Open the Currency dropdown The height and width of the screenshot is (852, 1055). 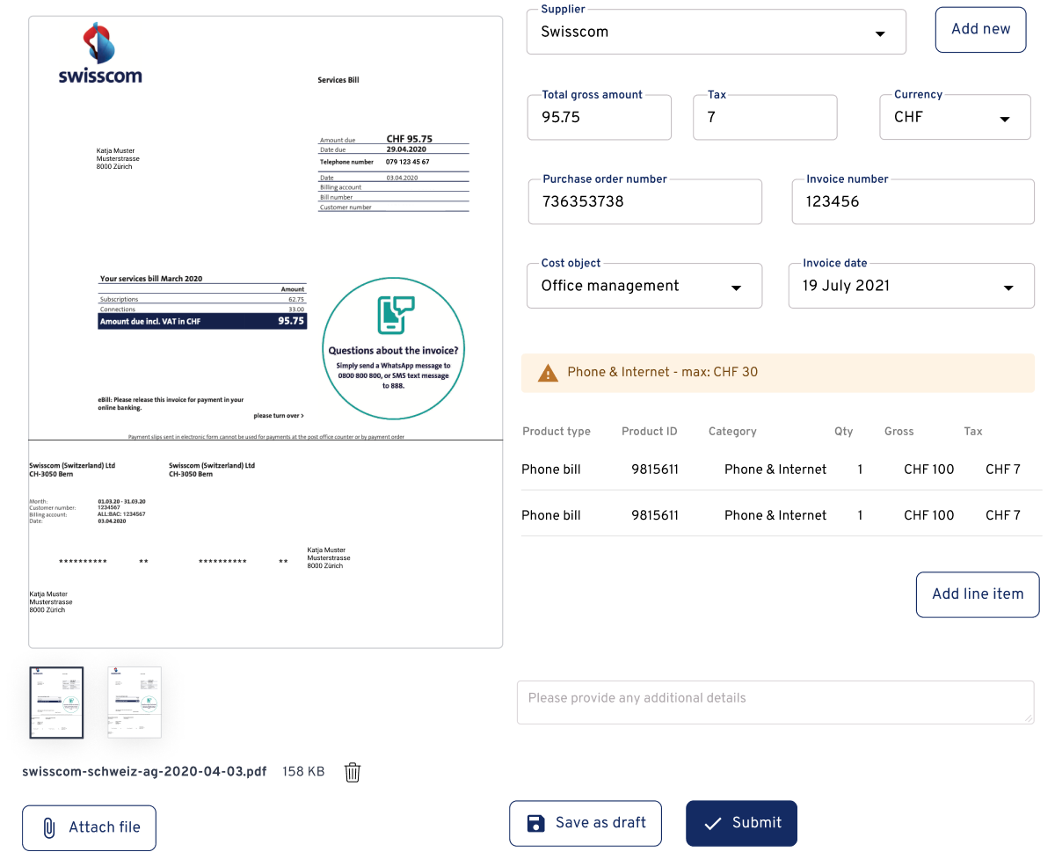1004,117
